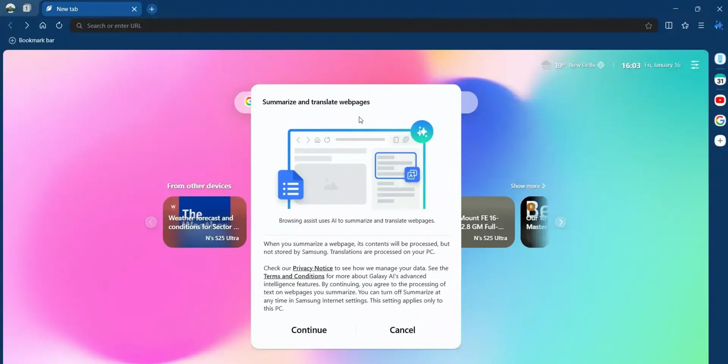Switch to split screen view
This screenshot has height=364, width=728.
[x=669, y=25]
